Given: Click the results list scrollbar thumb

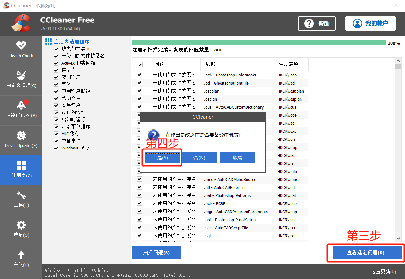Looking at the screenshot, I should click(398, 67).
